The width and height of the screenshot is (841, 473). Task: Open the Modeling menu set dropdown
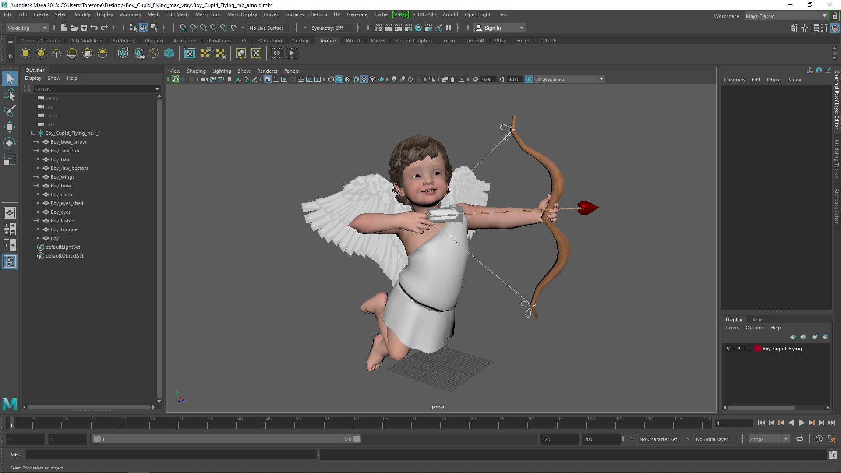coord(27,28)
